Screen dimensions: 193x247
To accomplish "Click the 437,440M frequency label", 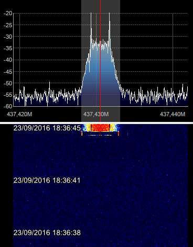I will click(x=173, y=114).
